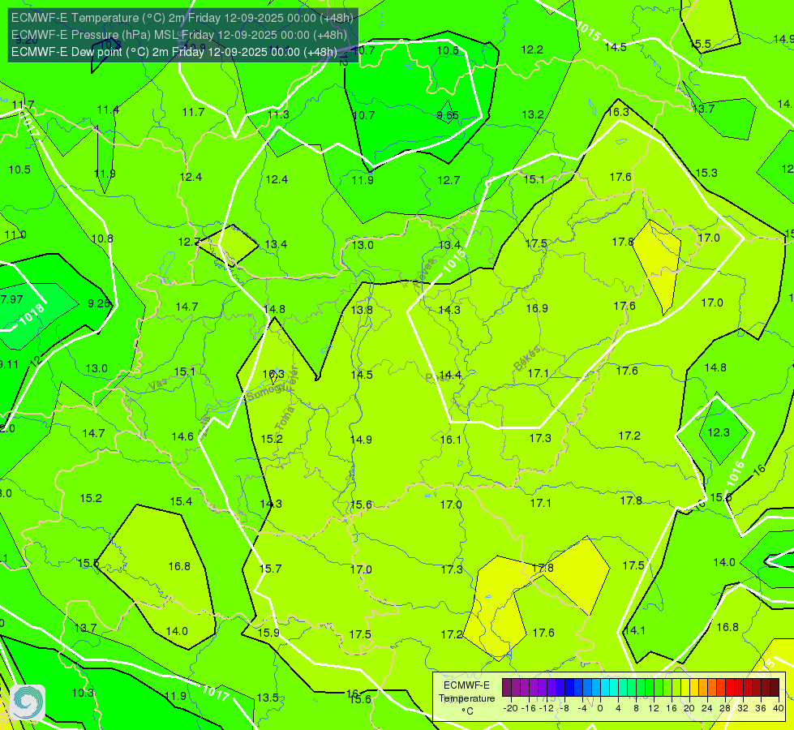Click the 40 tick label in the legend
Image resolution: width=794 pixels, height=730 pixels.
click(779, 708)
